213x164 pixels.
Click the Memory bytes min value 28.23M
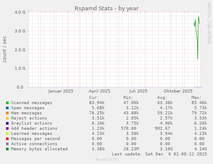(x=131, y=149)
